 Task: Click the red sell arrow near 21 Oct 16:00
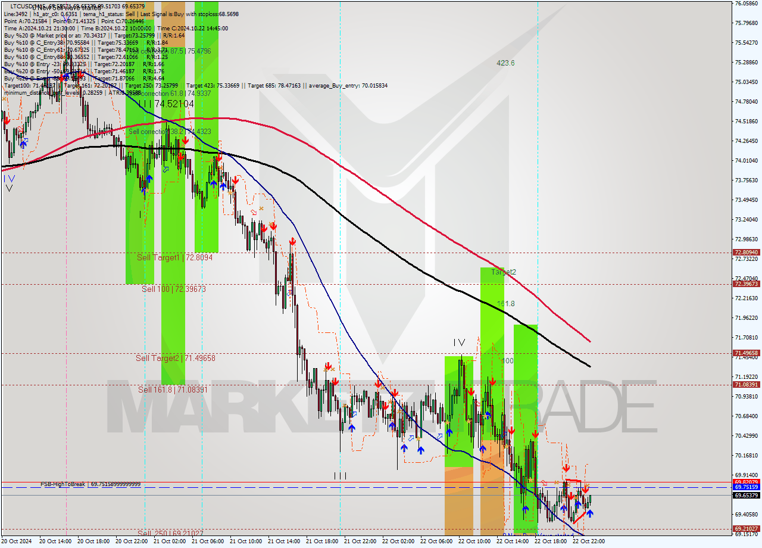click(x=292, y=241)
